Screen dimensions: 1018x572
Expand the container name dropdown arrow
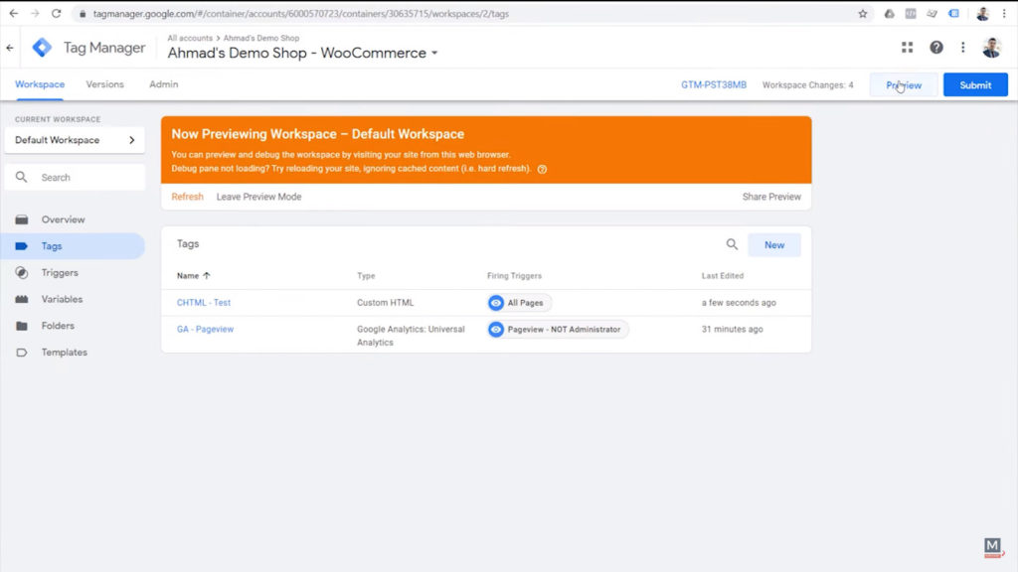(435, 54)
